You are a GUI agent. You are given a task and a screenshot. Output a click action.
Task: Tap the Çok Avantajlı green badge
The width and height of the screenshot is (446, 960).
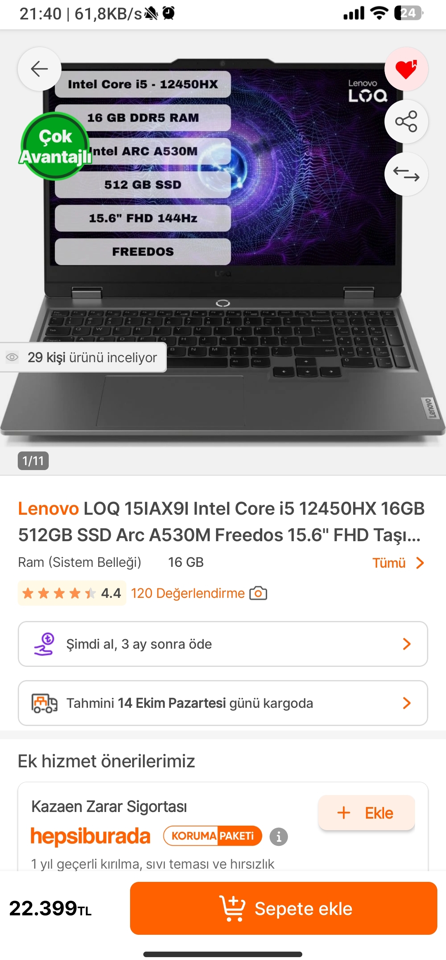pyautogui.click(x=55, y=146)
